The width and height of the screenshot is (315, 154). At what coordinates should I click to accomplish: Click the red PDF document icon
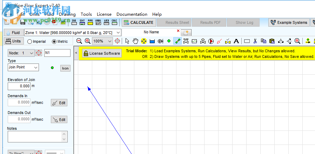(55, 22)
